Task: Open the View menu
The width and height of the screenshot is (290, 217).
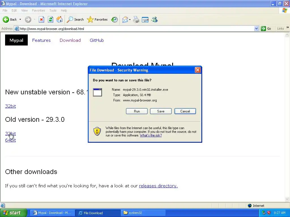Action: tap(24, 10)
